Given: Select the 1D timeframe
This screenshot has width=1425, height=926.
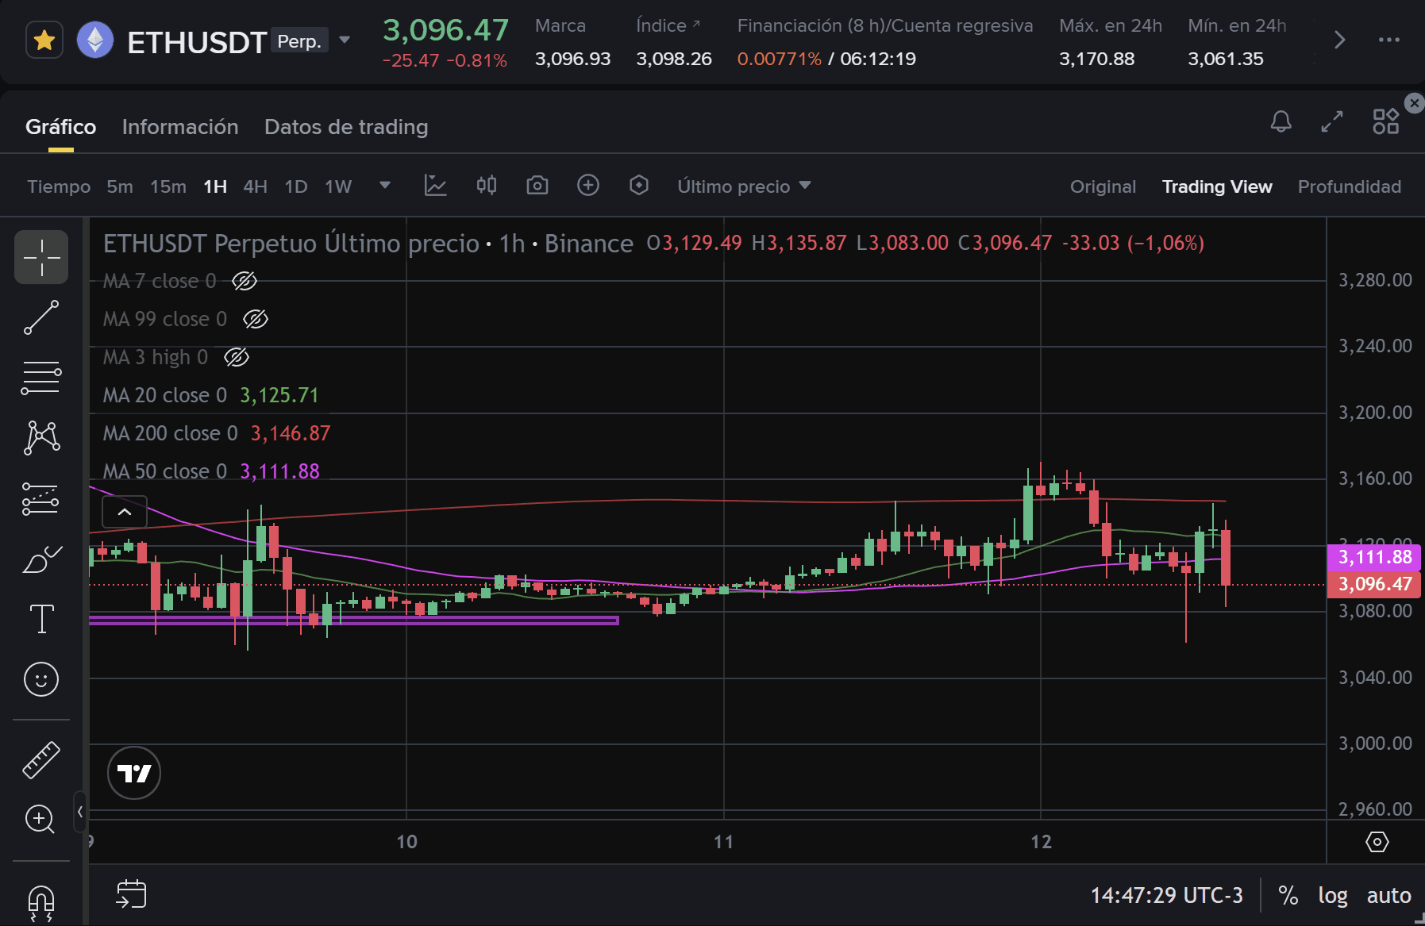Looking at the screenshot, I should [296, 186].
